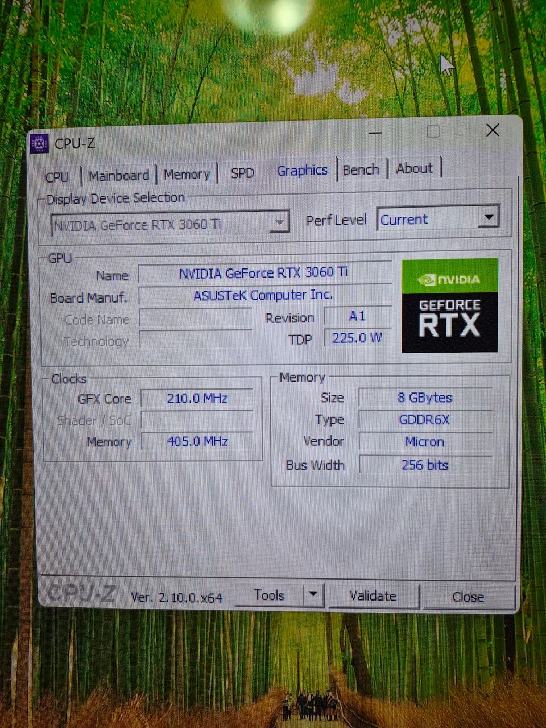Click the Close button at bottom
546x728 pixels.
click(x=468, y=597)
